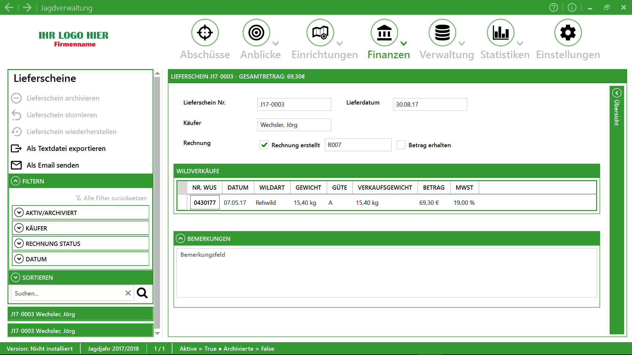Open the Finanzen bank icon
Image resolution: width=632 pixels, height=355 pixels.
384,33
